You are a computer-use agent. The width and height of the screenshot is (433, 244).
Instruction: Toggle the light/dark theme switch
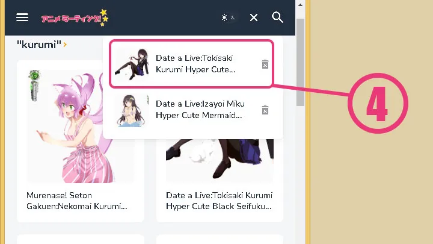(x=228, y=17)
